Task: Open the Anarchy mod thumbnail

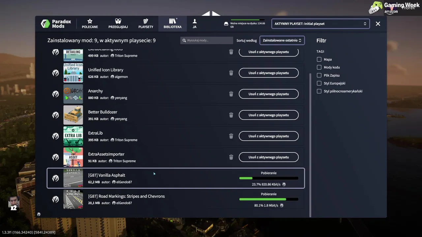Action: [73, 94]
